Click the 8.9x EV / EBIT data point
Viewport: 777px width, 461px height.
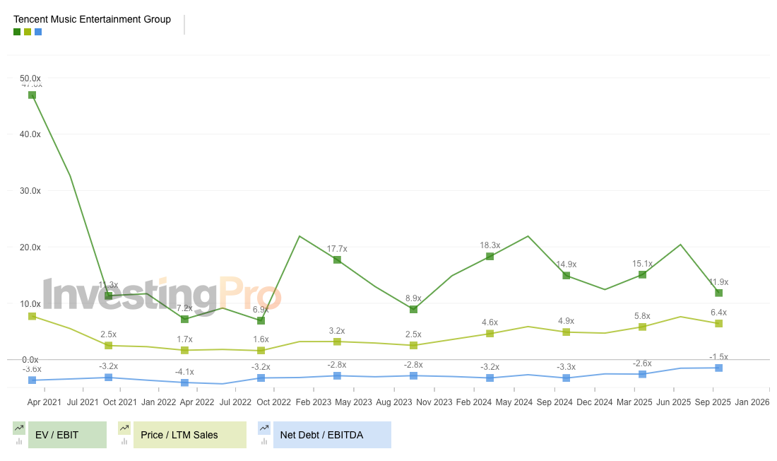(x=413, y=309)
